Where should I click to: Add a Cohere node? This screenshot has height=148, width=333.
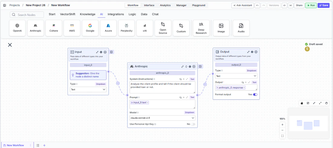coord(54,28)
